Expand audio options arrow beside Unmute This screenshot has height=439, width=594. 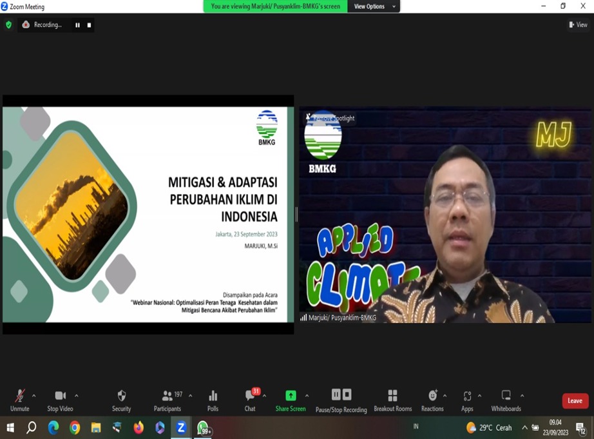(x=34, y=396)
